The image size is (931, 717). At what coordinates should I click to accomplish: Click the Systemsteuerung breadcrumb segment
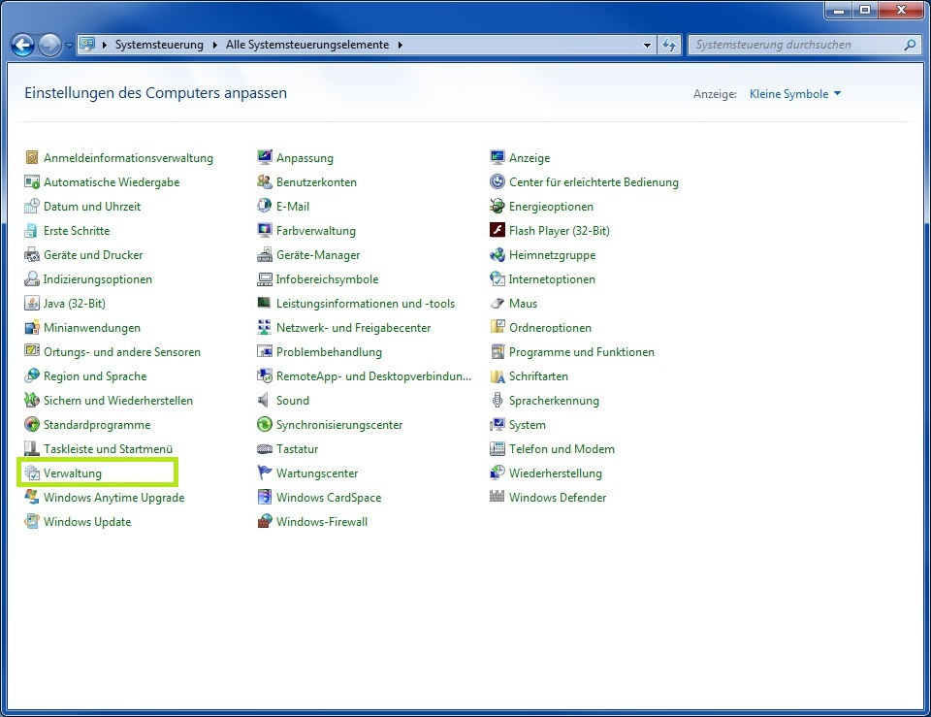pos(159,45)
